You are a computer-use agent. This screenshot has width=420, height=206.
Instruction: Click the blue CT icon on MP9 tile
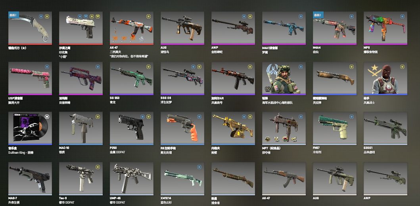pyautogui.click(x=402, y=17)
